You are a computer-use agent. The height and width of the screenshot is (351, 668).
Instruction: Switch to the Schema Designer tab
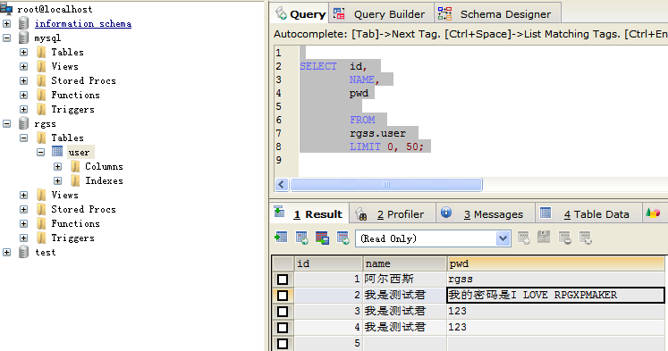496,14
